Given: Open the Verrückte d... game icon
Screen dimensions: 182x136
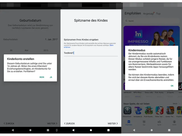Looking at the screenshot, I should coord(138,110).
